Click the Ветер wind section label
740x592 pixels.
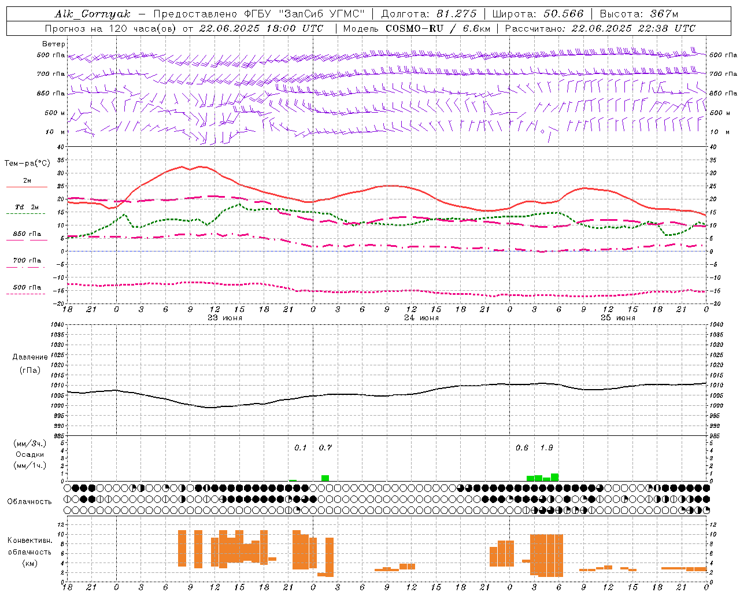[54, 44]
